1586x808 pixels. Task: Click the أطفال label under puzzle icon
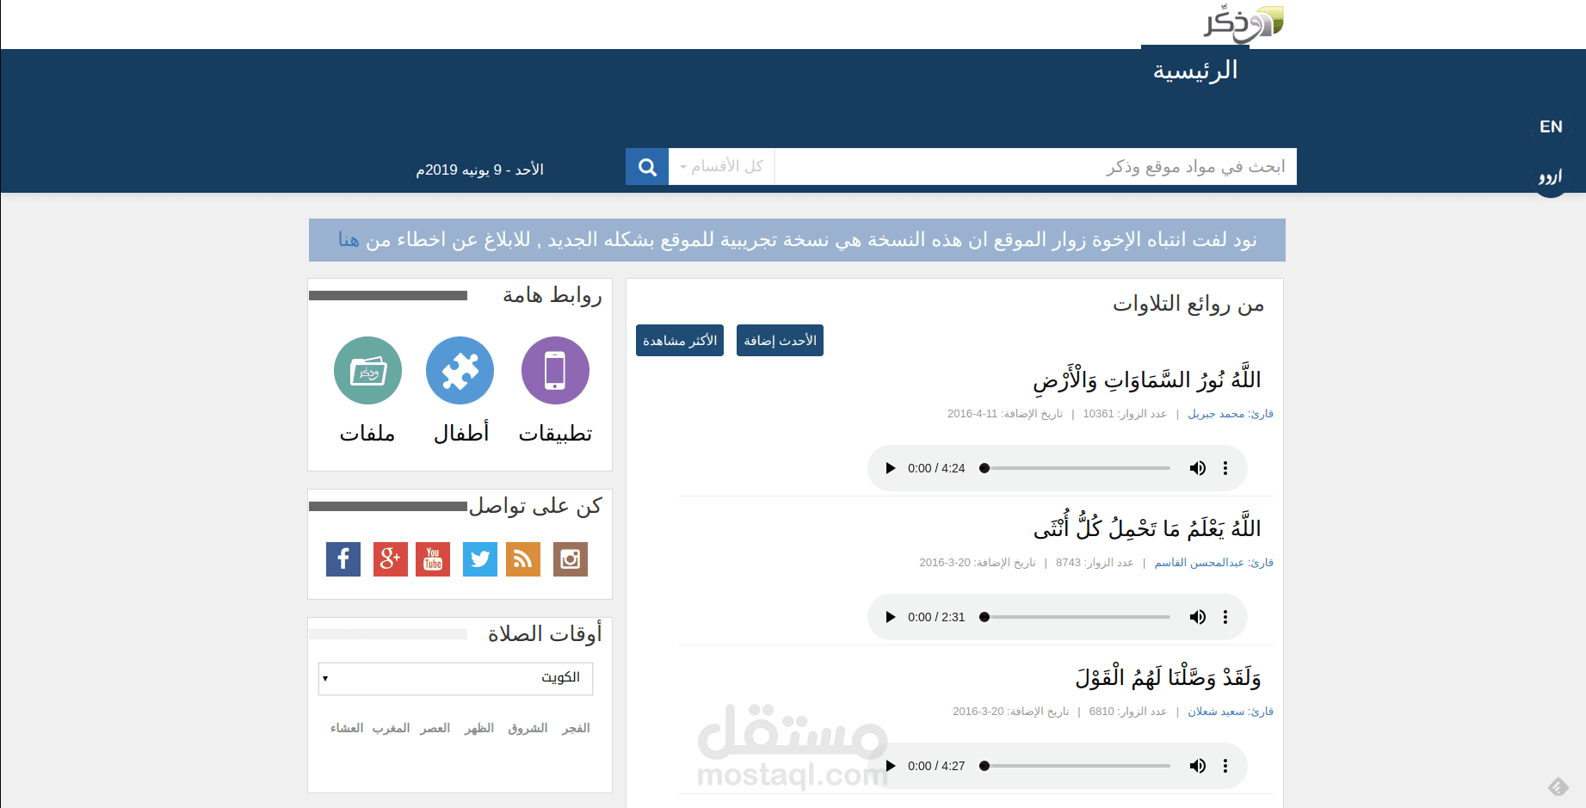click(461, 434)
